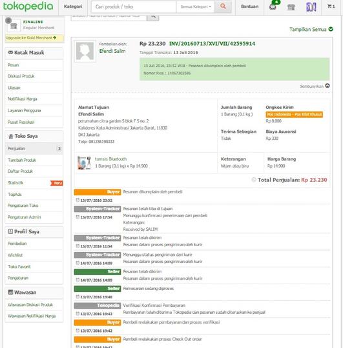Open the shop icon in header
Image resolution: width=343 pixels, height=348 pixels.
(x=291, y=7)
